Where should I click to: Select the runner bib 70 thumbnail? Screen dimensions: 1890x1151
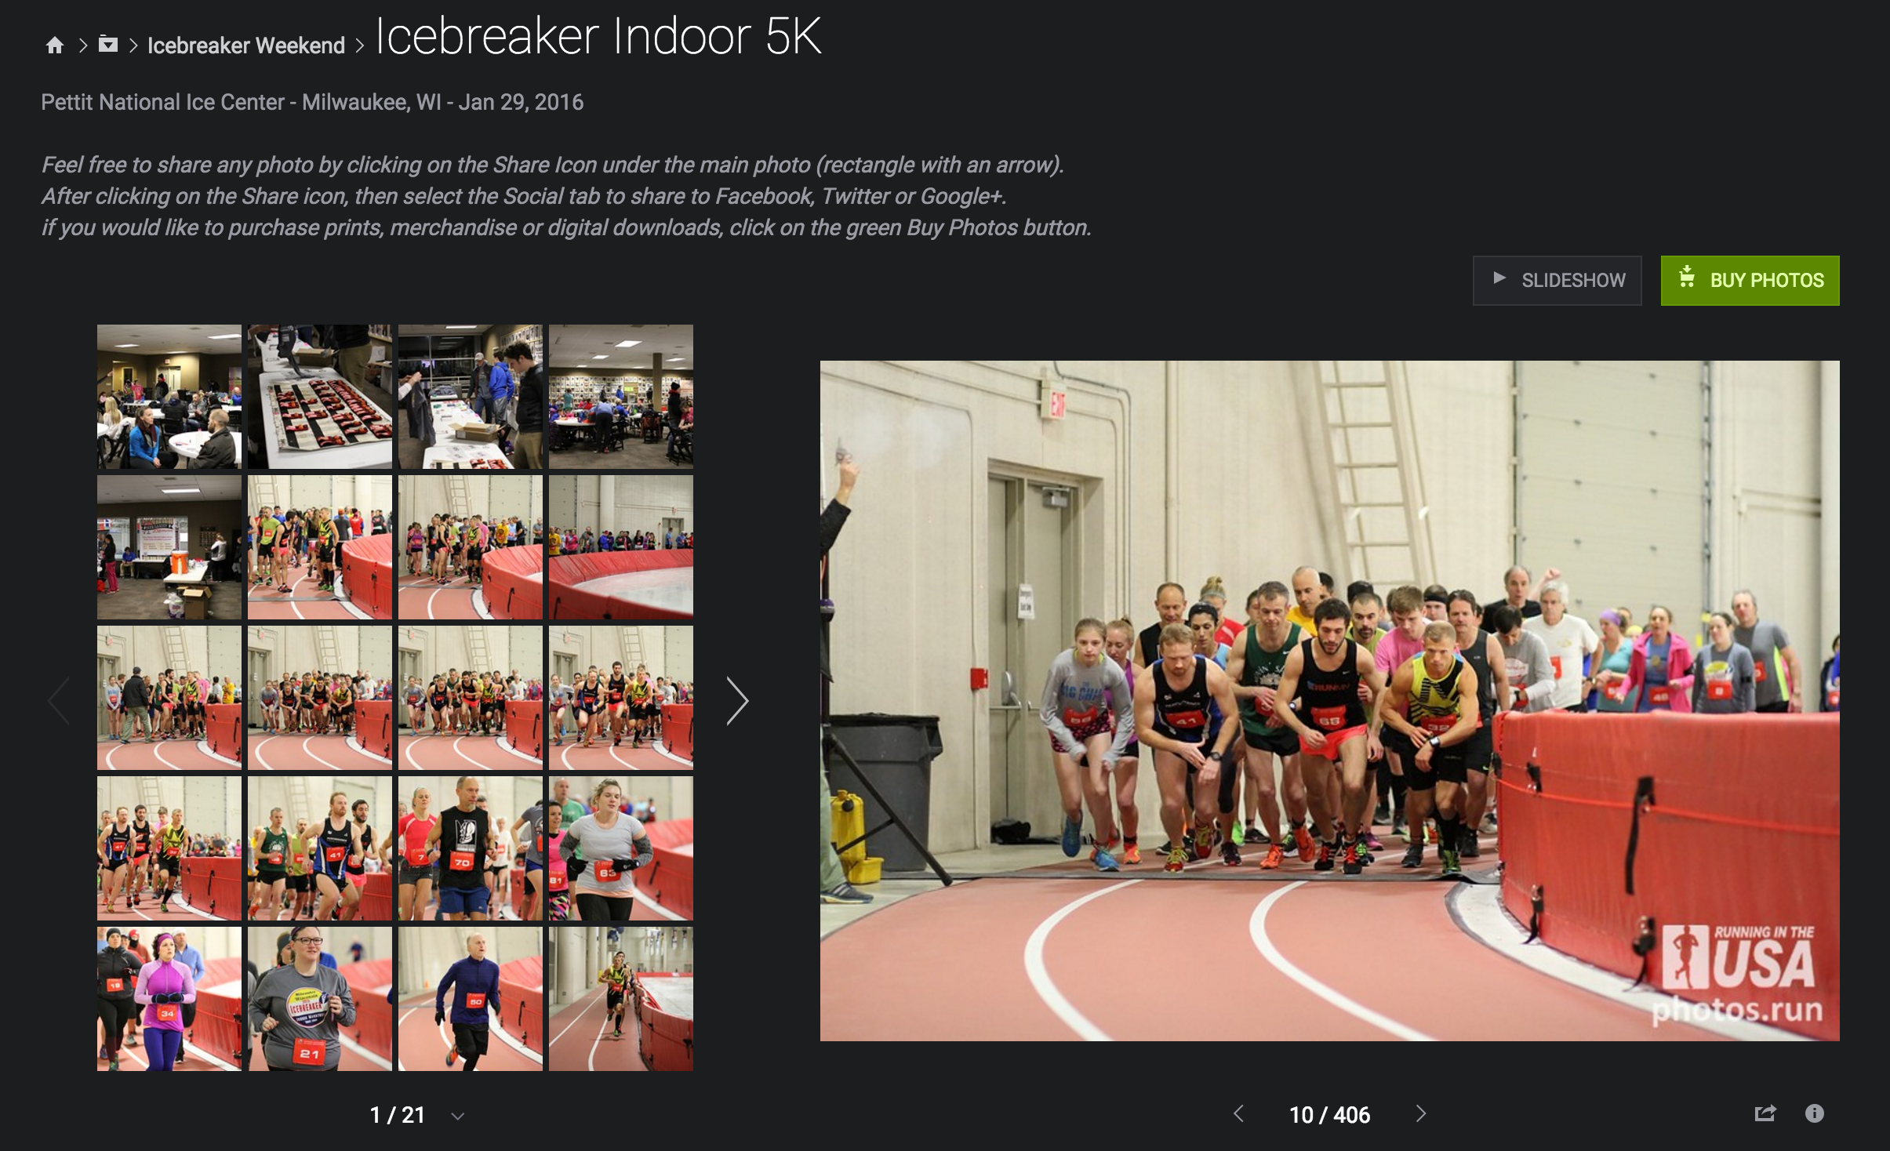tap(471, 848)
